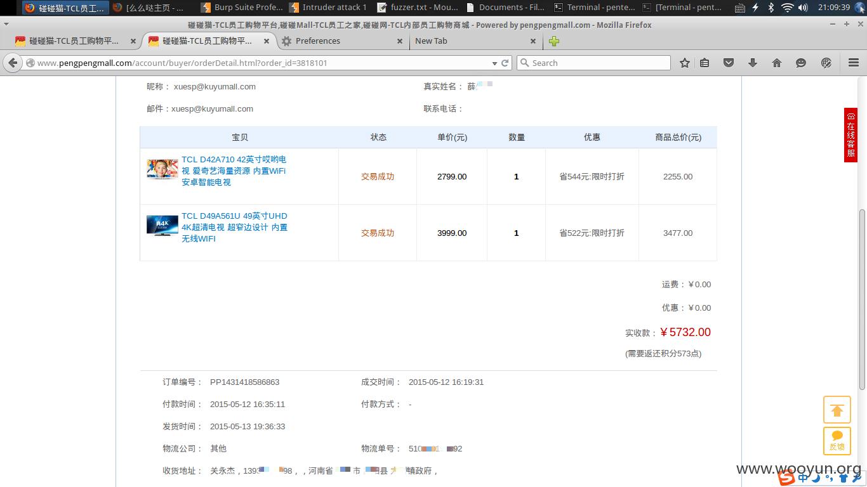Open the Firefox hamburger menu
This screenshot has height=487, width=867.
(x=854, y=63)
